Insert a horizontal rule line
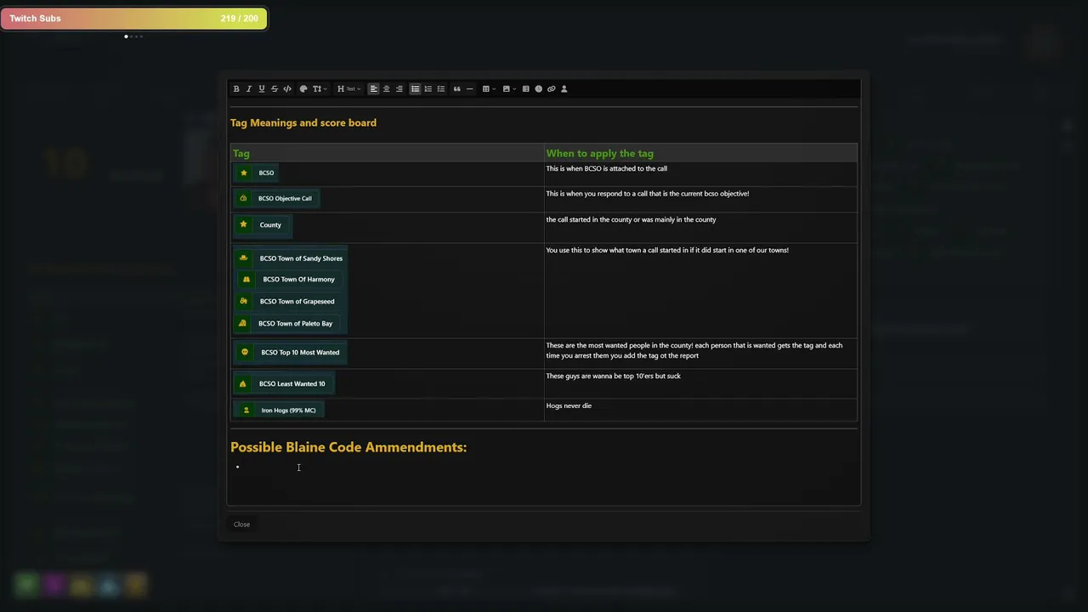Viewport: 1088px width, 612px height. (x=469, y=88)
